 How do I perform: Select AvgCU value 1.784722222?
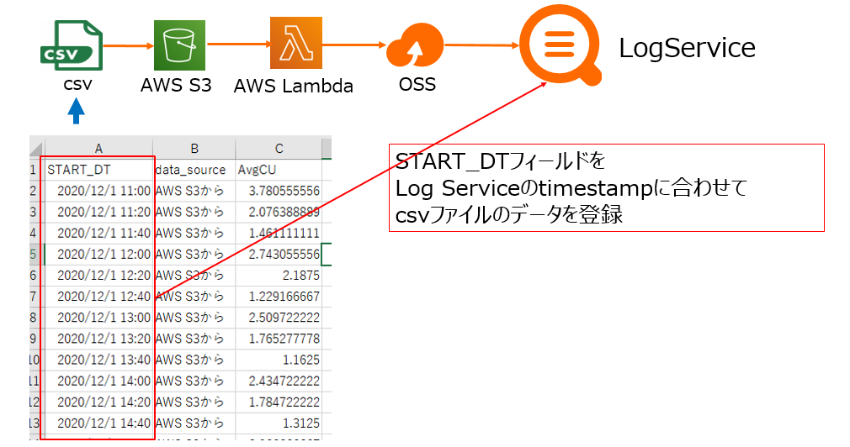[x=279, y=402]
